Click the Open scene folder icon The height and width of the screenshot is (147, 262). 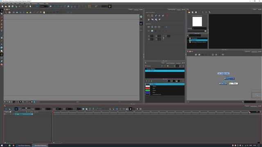click(6, 7)
